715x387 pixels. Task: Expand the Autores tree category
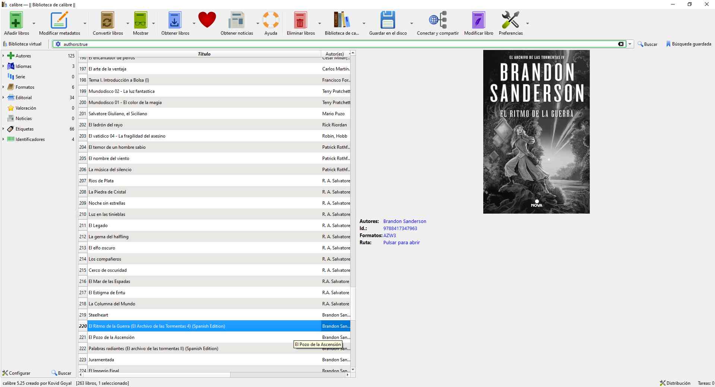coord(3,56)
